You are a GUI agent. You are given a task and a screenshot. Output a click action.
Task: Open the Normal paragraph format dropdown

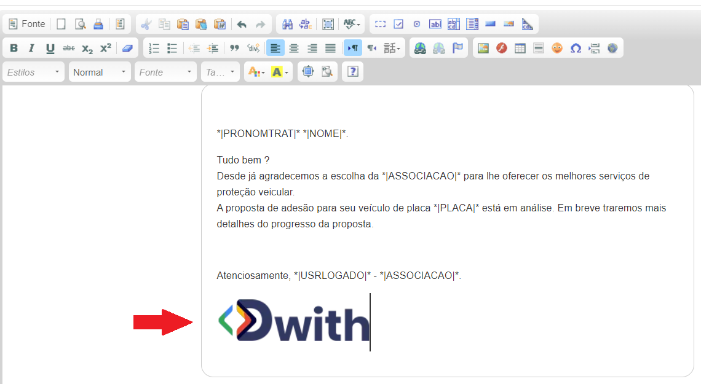100,72
